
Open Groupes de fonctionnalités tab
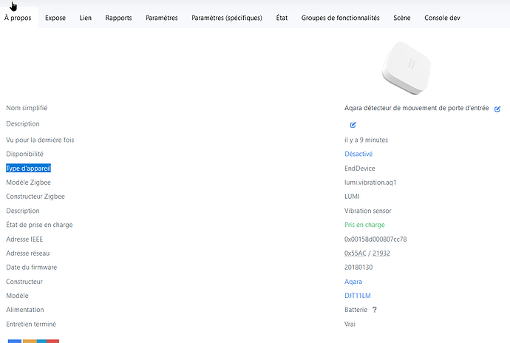[340, 18]
